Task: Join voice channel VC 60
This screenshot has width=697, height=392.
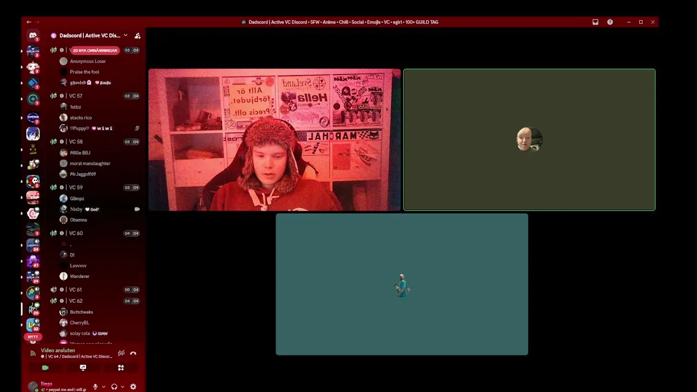Action: (x=95, y=233)
